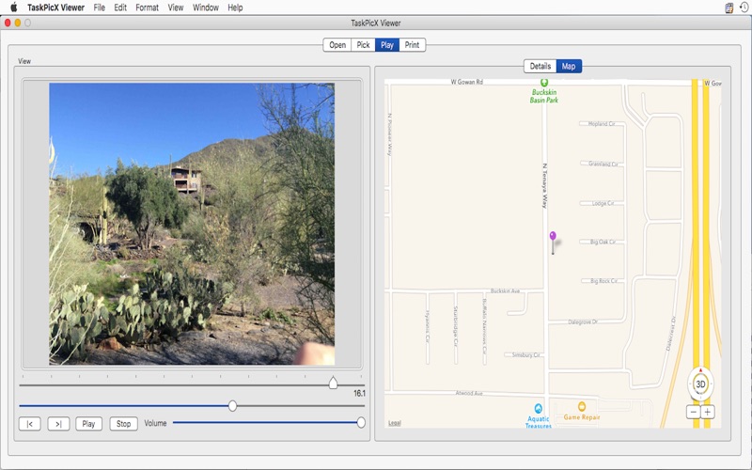Viewport: 752px width, 470px height.
Task: Open the TaskPicX Viewer menu
Action: [x=55, y=8]
